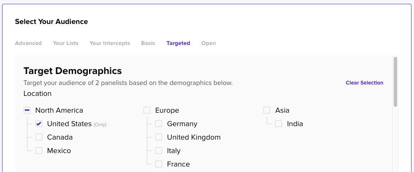414x172 pixels.
Task: Click the Clear Selection link
Action: [x=364, y=82]
